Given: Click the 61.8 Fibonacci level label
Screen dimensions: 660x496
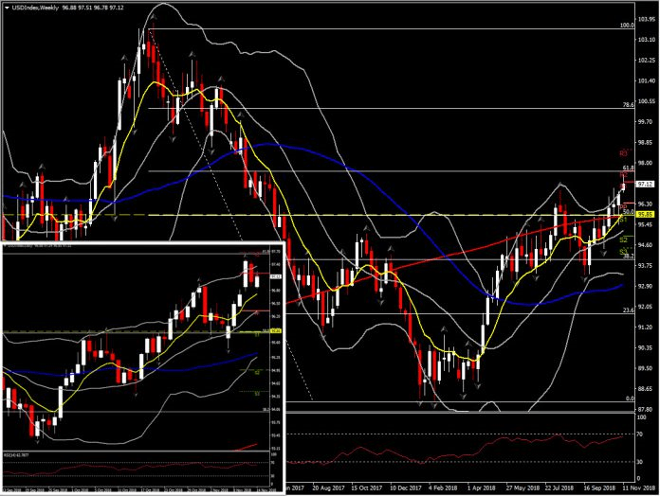Looking at the screenshot, I should pyautogui.click(x=629, y=168).
